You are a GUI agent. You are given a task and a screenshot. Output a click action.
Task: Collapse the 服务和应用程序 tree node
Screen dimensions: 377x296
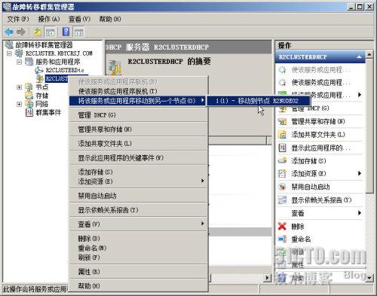pos(20,62)
